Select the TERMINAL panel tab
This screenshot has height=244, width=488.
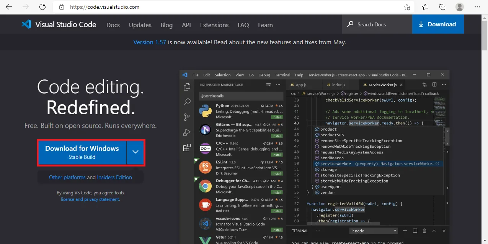click(x=300, y=231)
